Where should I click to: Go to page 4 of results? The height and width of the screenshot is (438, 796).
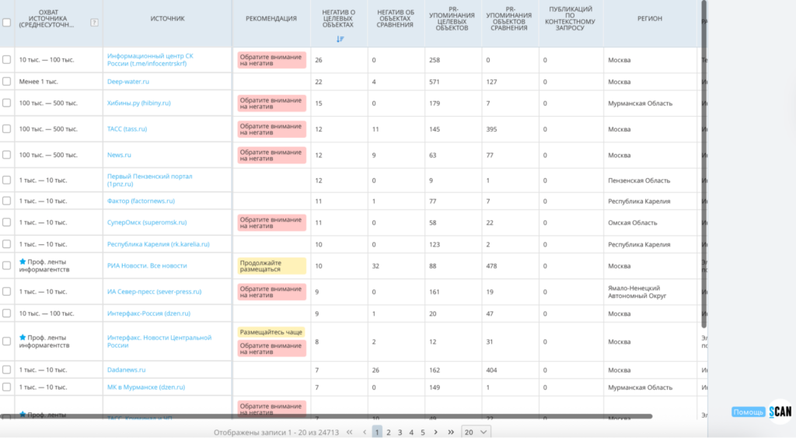[x=411, y=432]
